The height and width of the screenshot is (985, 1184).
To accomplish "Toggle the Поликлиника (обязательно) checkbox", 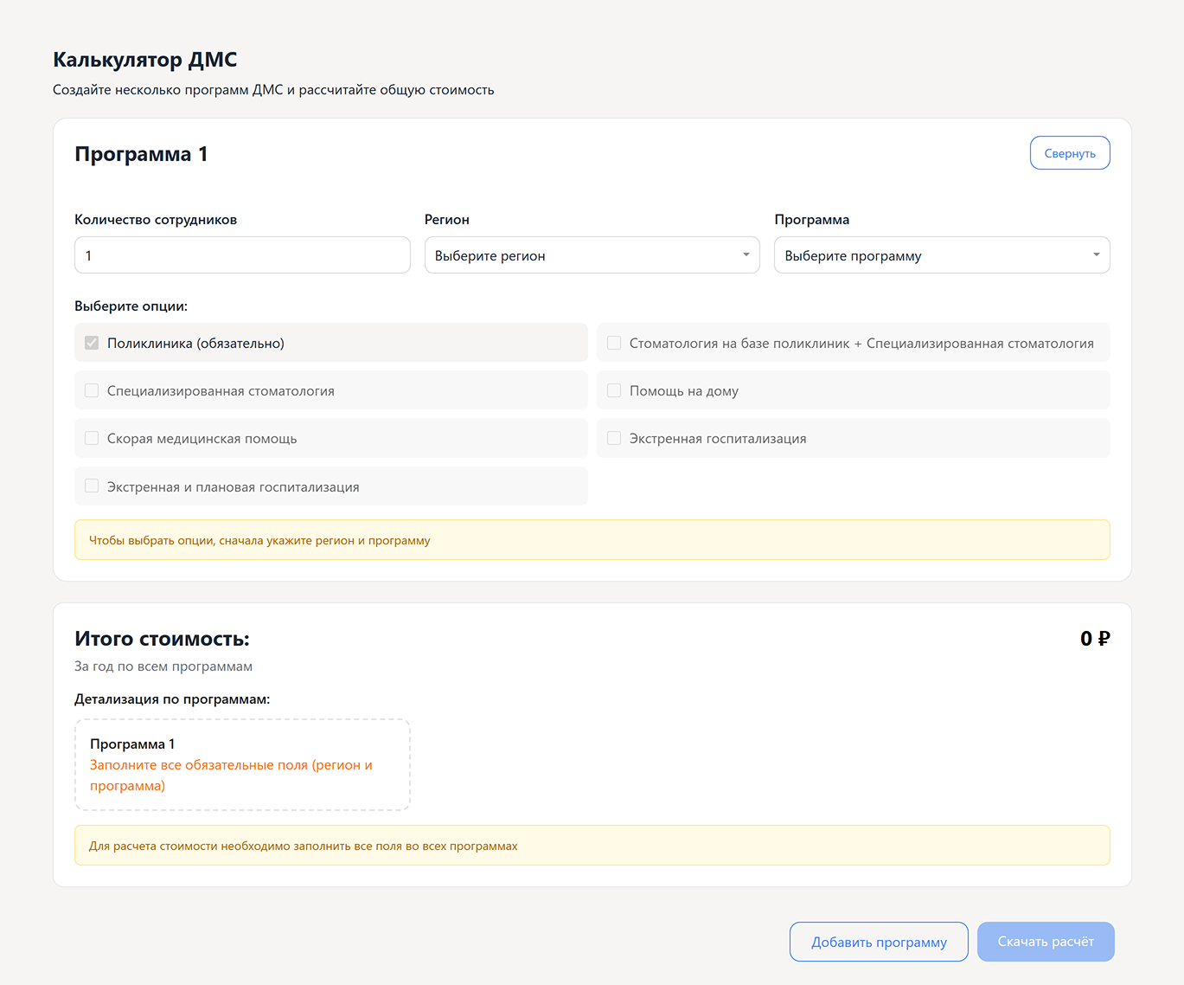I will [92, 343].
